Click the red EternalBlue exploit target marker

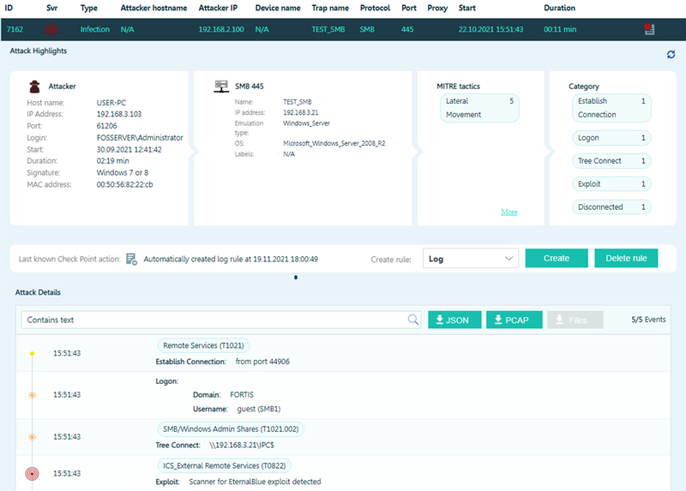32,474
